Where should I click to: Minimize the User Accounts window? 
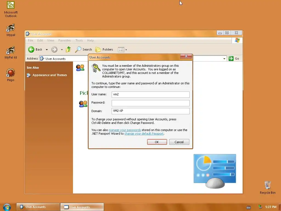coord(220,33)
